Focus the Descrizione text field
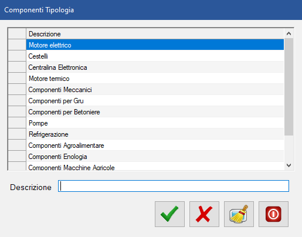This screenshot has width=302, height=237. [x=174, y=186]
